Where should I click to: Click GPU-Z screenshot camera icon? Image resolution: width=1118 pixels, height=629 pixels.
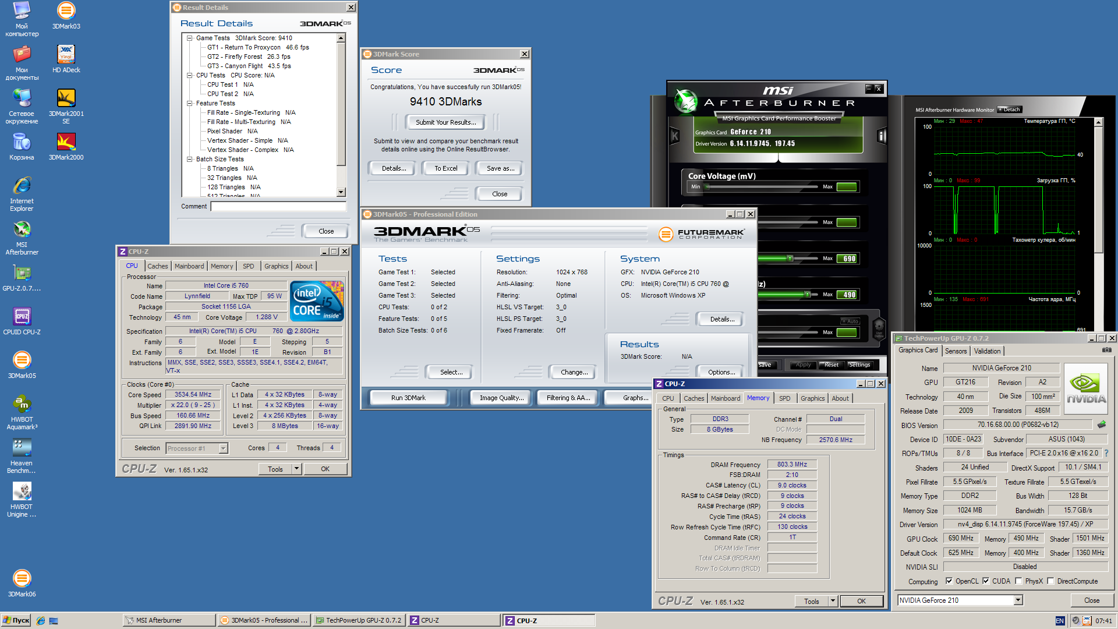pos(1106,350)
